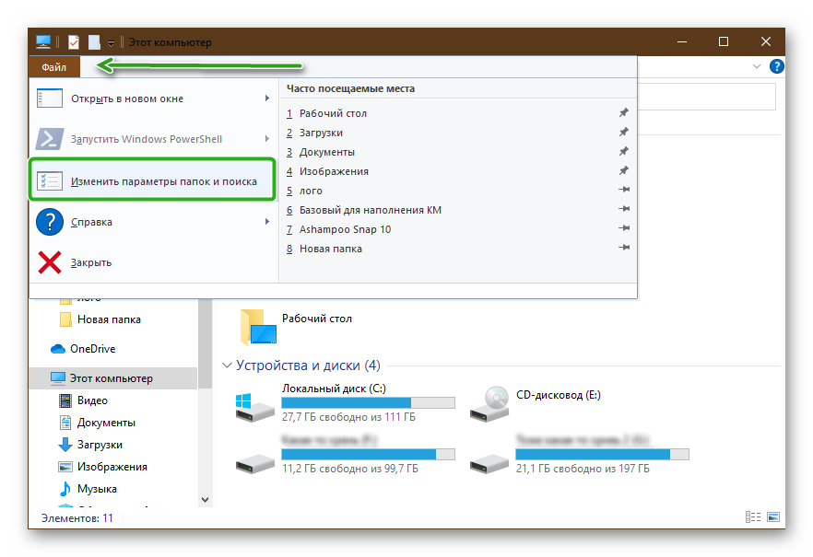Expand submenu arrow beside 'Открыть в новом окне'
This screenshot has width=813, height=557.
(267, 99)
